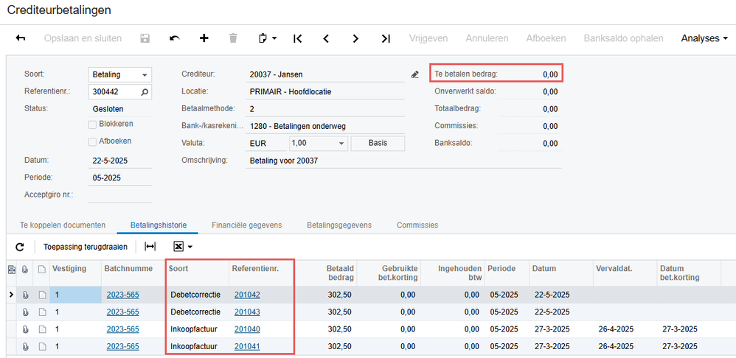Click the EUR currency field
Image resolution: width=736 pixels, height=358 pixels.
[x=265, y=144]
